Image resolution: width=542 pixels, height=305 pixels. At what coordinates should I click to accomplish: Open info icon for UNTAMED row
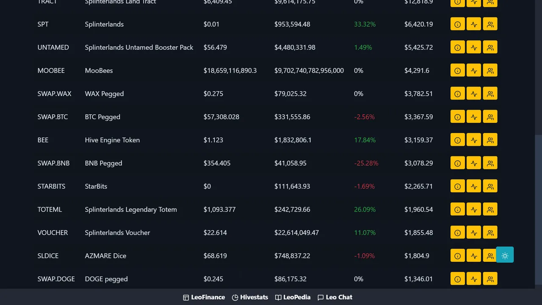[x=457, y=47]
